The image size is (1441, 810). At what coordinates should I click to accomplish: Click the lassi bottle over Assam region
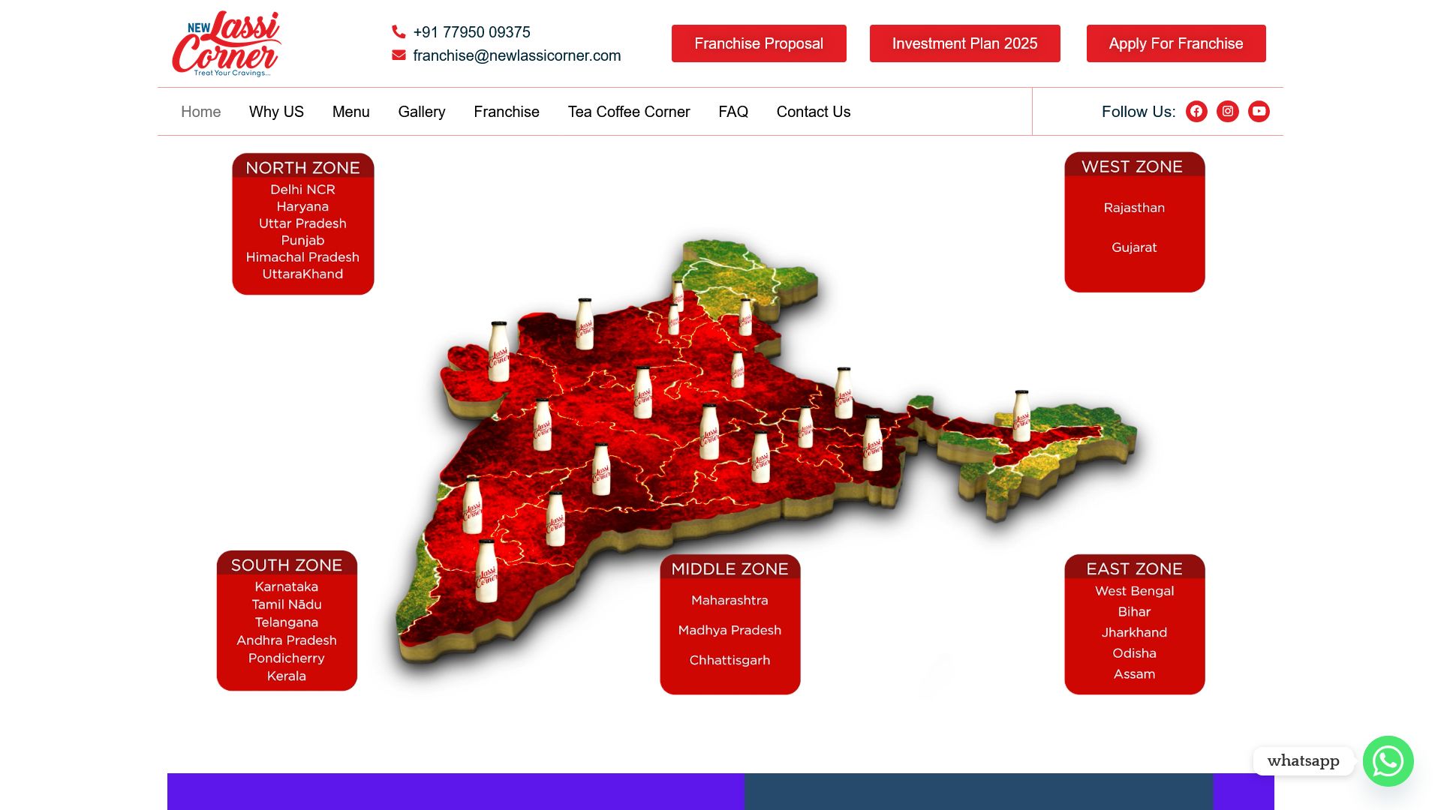pos(1021,416)
